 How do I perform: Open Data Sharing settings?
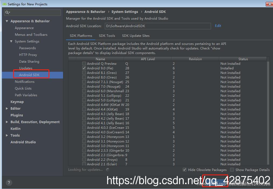click(x=29, y=62)
